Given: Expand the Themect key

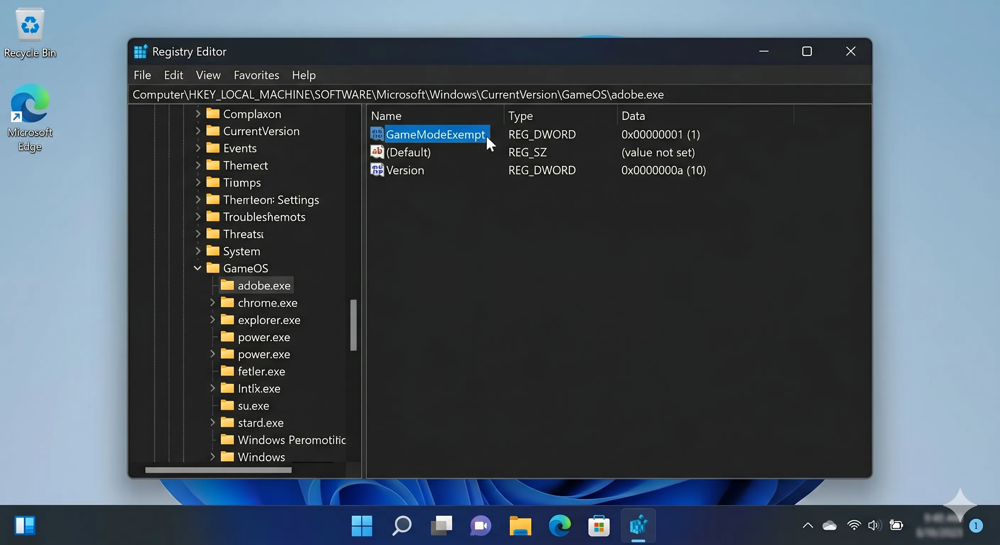Looking at the screenshot, I should (198, 165).
